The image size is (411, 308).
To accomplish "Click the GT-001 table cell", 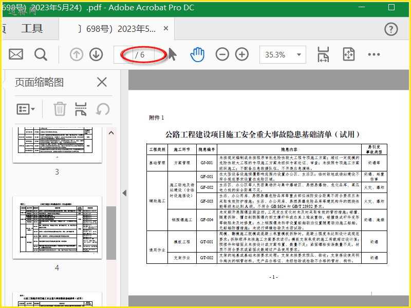I will (x=207, y=242).
